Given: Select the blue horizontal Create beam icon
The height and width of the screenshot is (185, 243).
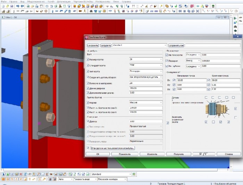Looking at the screenshot, I should 57,11.
